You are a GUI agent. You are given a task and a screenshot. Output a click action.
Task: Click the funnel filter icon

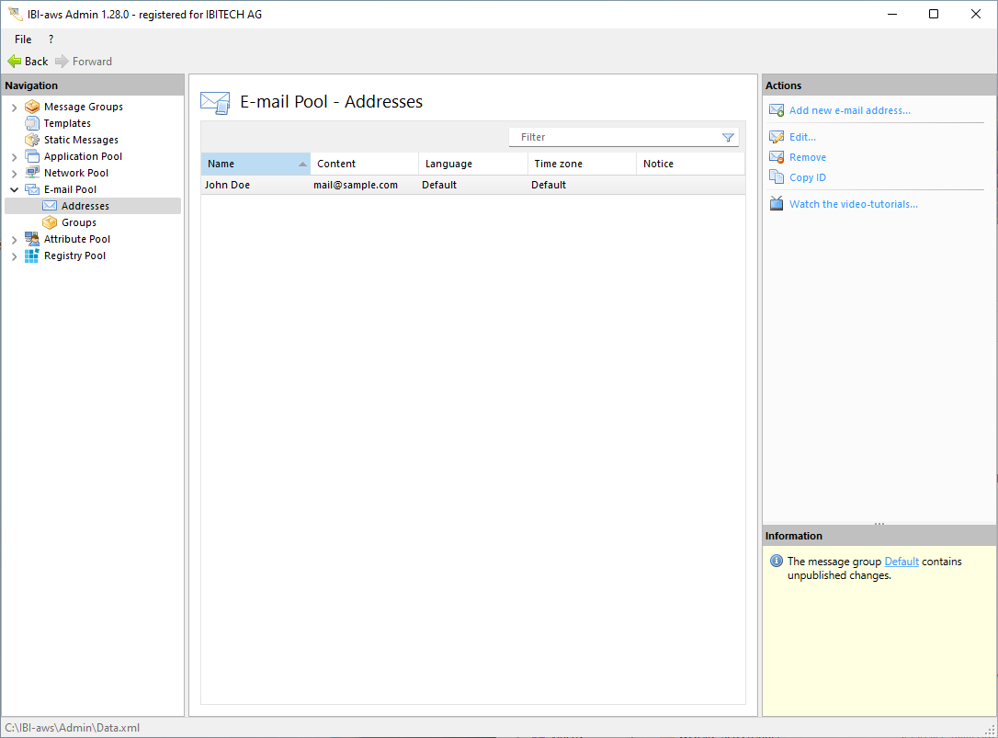pos(728,138)
